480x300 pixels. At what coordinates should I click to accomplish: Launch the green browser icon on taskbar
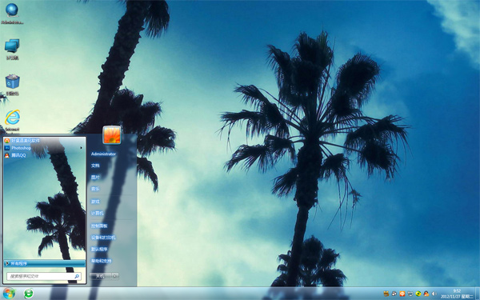29,294
